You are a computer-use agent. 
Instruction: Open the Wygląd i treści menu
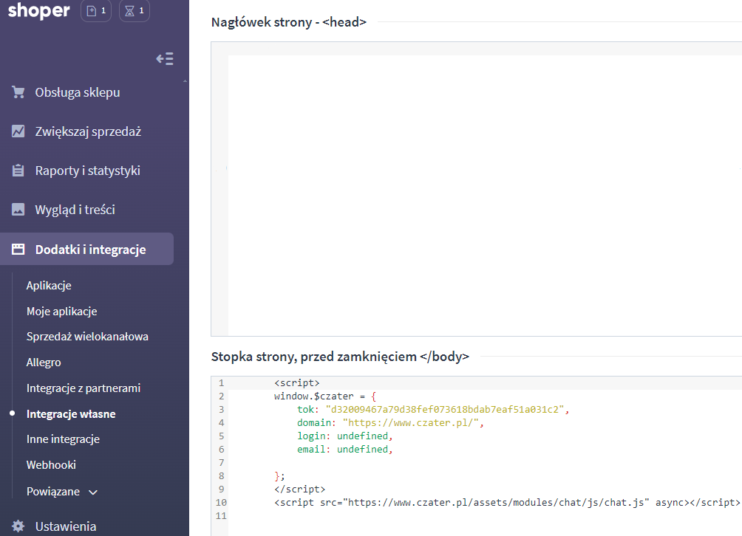(75, 210)
